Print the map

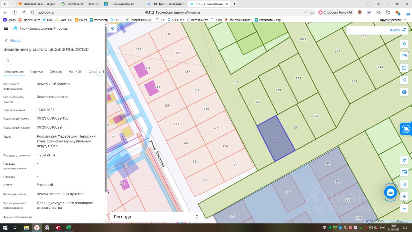(x=404, y=92)
